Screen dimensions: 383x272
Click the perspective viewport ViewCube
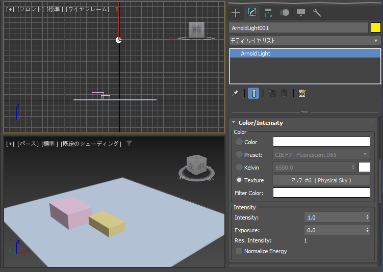point(197,166)
